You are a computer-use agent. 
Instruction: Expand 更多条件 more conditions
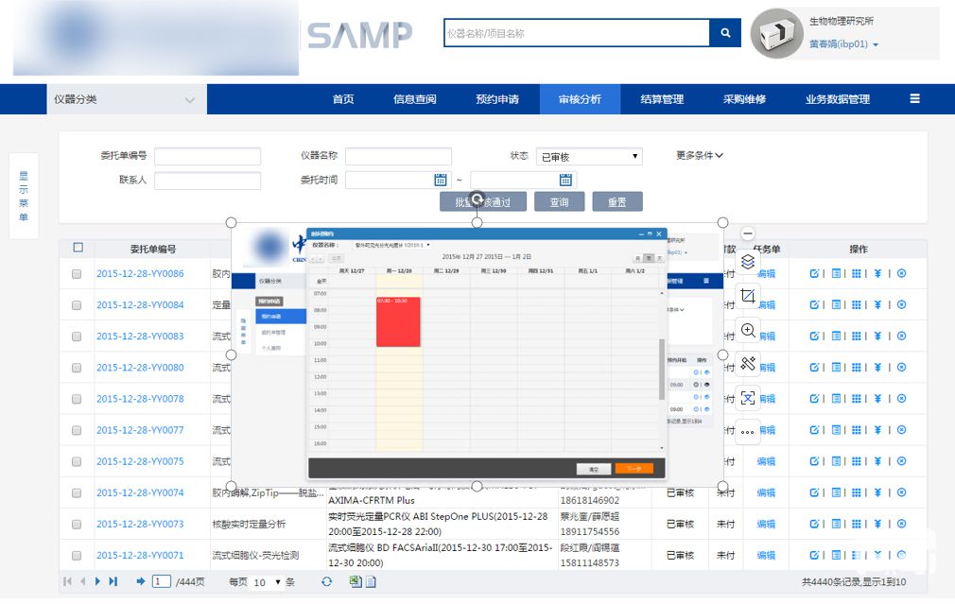(x=700, y=155)
